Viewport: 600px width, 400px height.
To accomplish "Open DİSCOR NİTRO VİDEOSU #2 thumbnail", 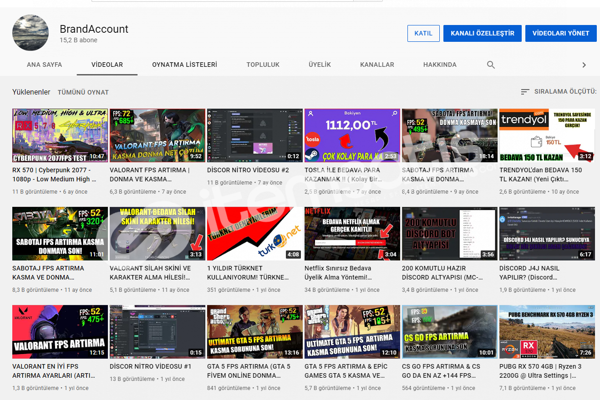I will point(255,135).
